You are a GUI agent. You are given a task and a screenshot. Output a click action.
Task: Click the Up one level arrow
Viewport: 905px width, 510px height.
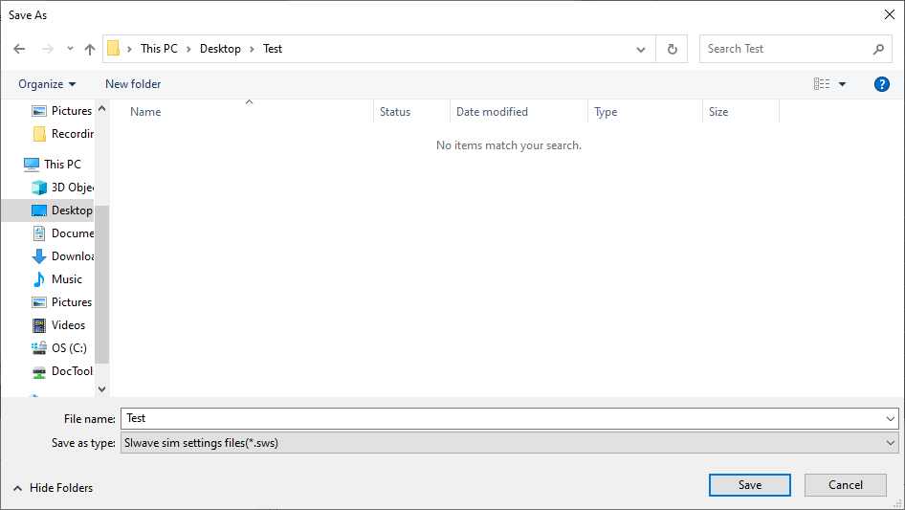(90, 49)
